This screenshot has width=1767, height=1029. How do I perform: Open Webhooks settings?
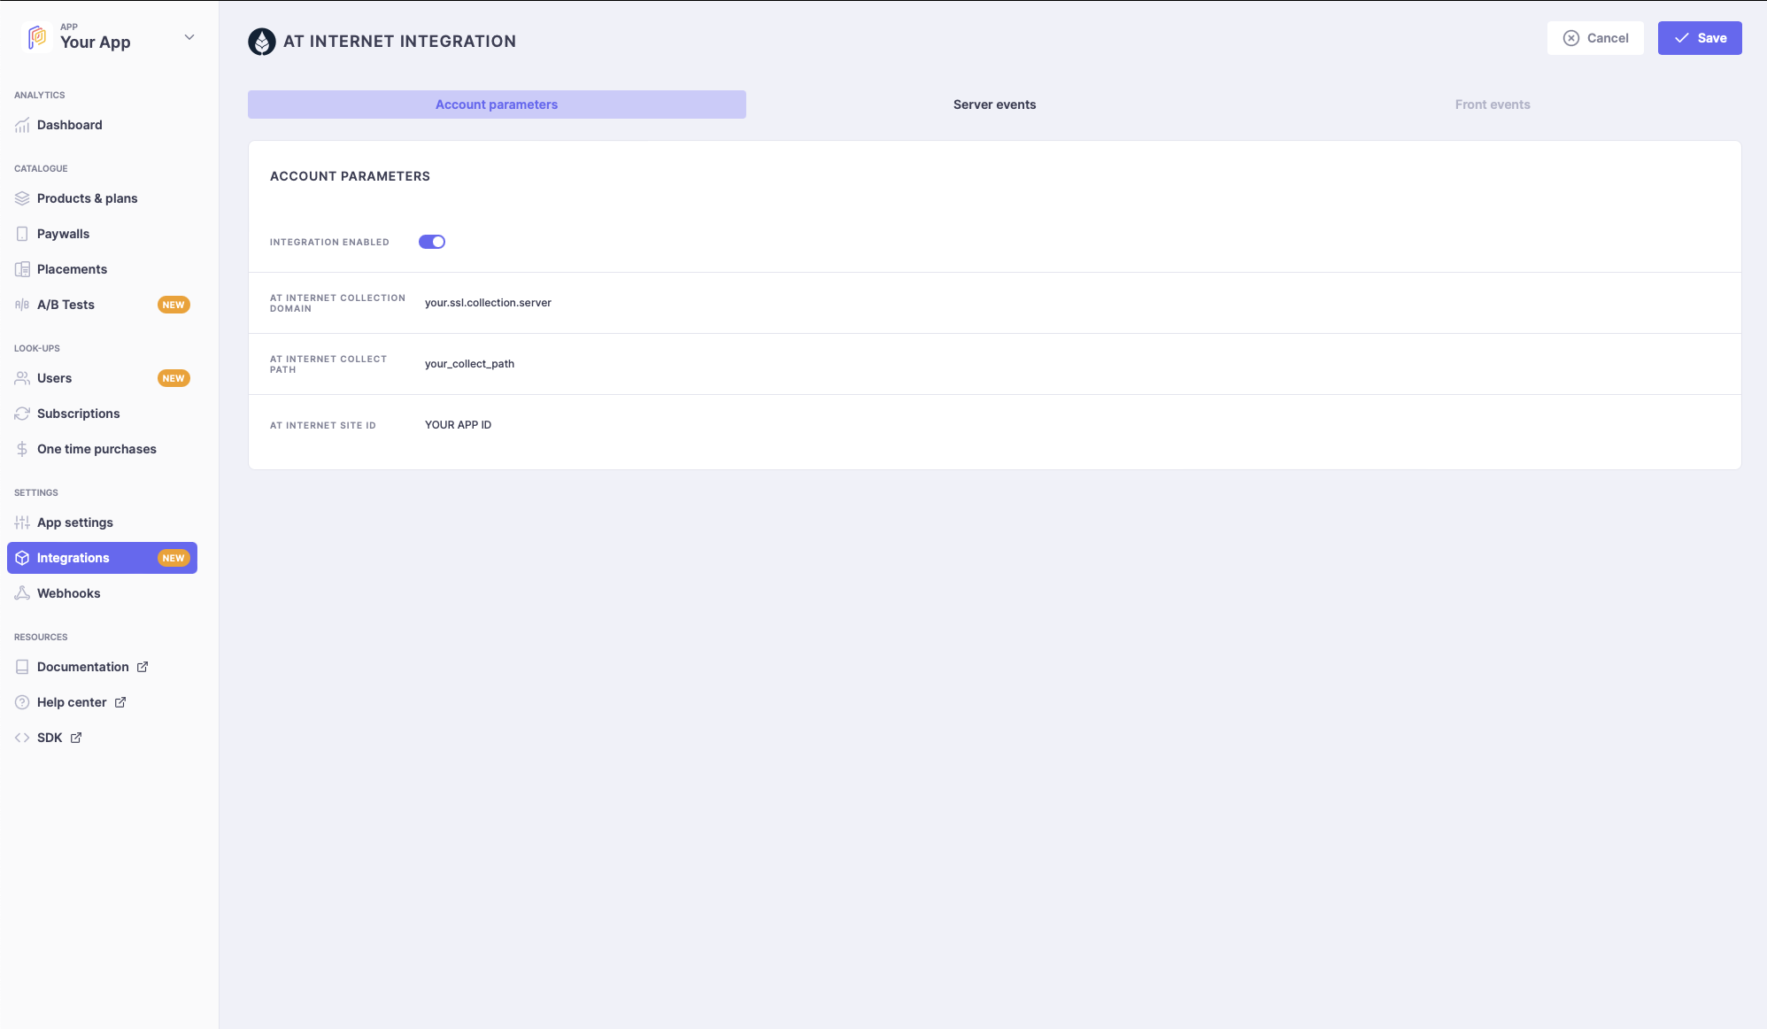69,593
